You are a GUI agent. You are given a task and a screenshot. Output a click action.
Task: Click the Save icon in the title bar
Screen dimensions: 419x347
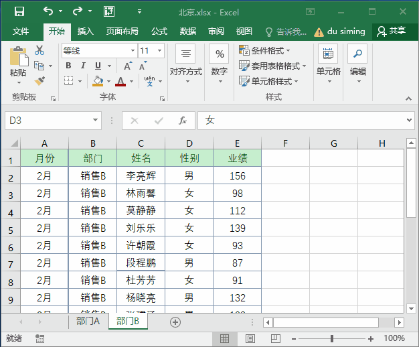pos(19,11)
